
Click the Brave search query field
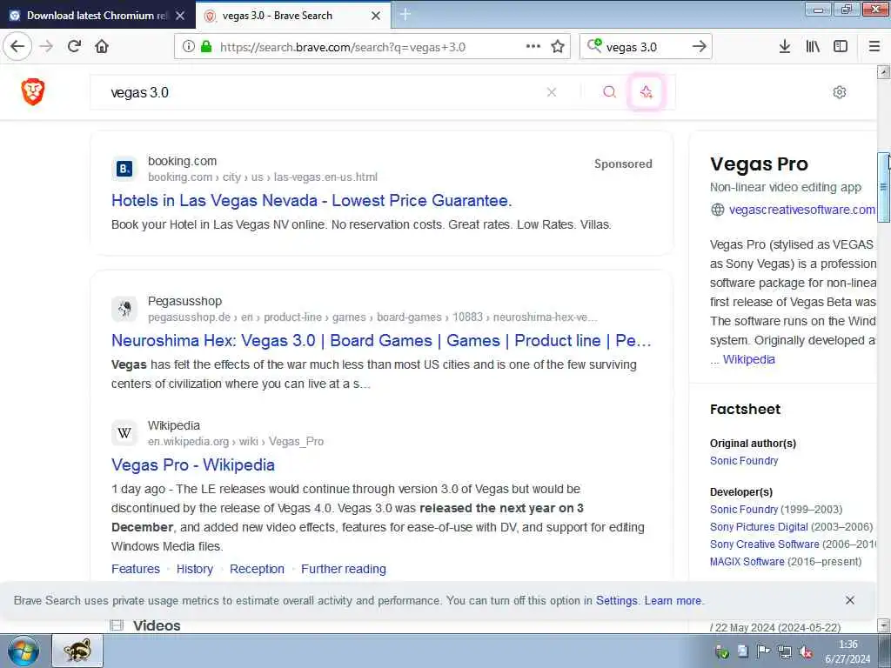[x=324, y=92]
